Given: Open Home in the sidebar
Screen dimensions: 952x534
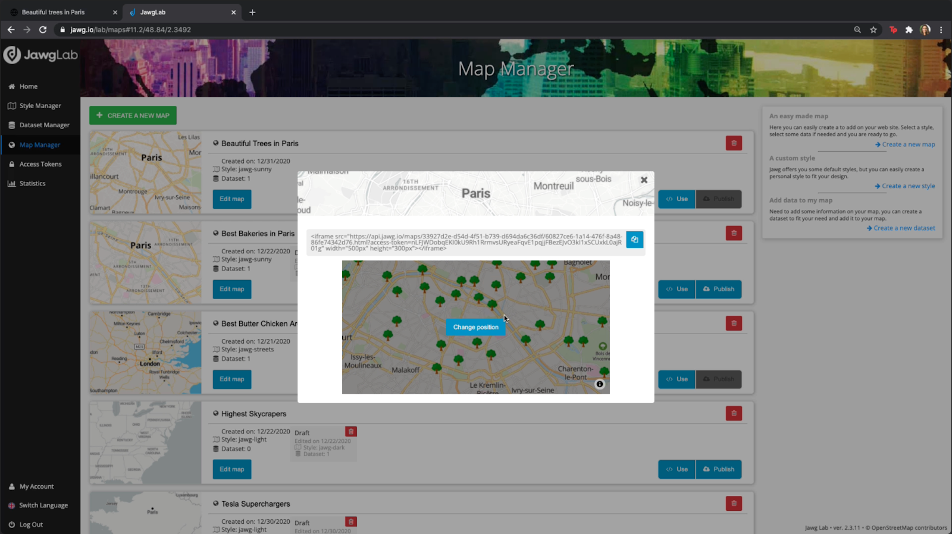Looking at the screenshot, I should click(28, 86).
